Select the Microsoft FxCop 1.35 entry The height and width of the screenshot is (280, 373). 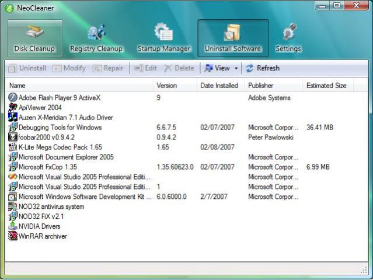click(48, 167)
